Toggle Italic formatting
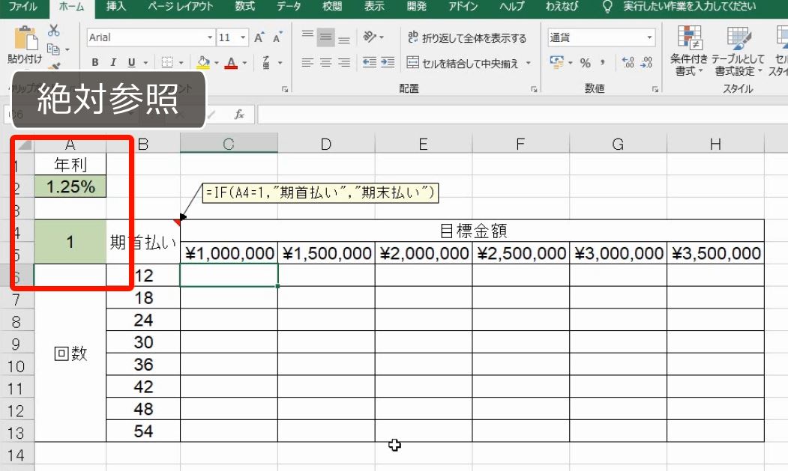The height and width of the screenshot is (471, 788). [x=113, y=63]
